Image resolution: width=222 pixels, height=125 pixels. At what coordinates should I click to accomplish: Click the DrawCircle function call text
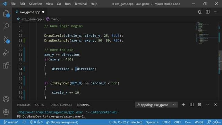coord(54,35)
